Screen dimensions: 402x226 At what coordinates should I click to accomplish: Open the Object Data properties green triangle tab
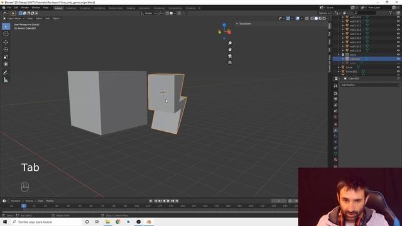point(335,153)
